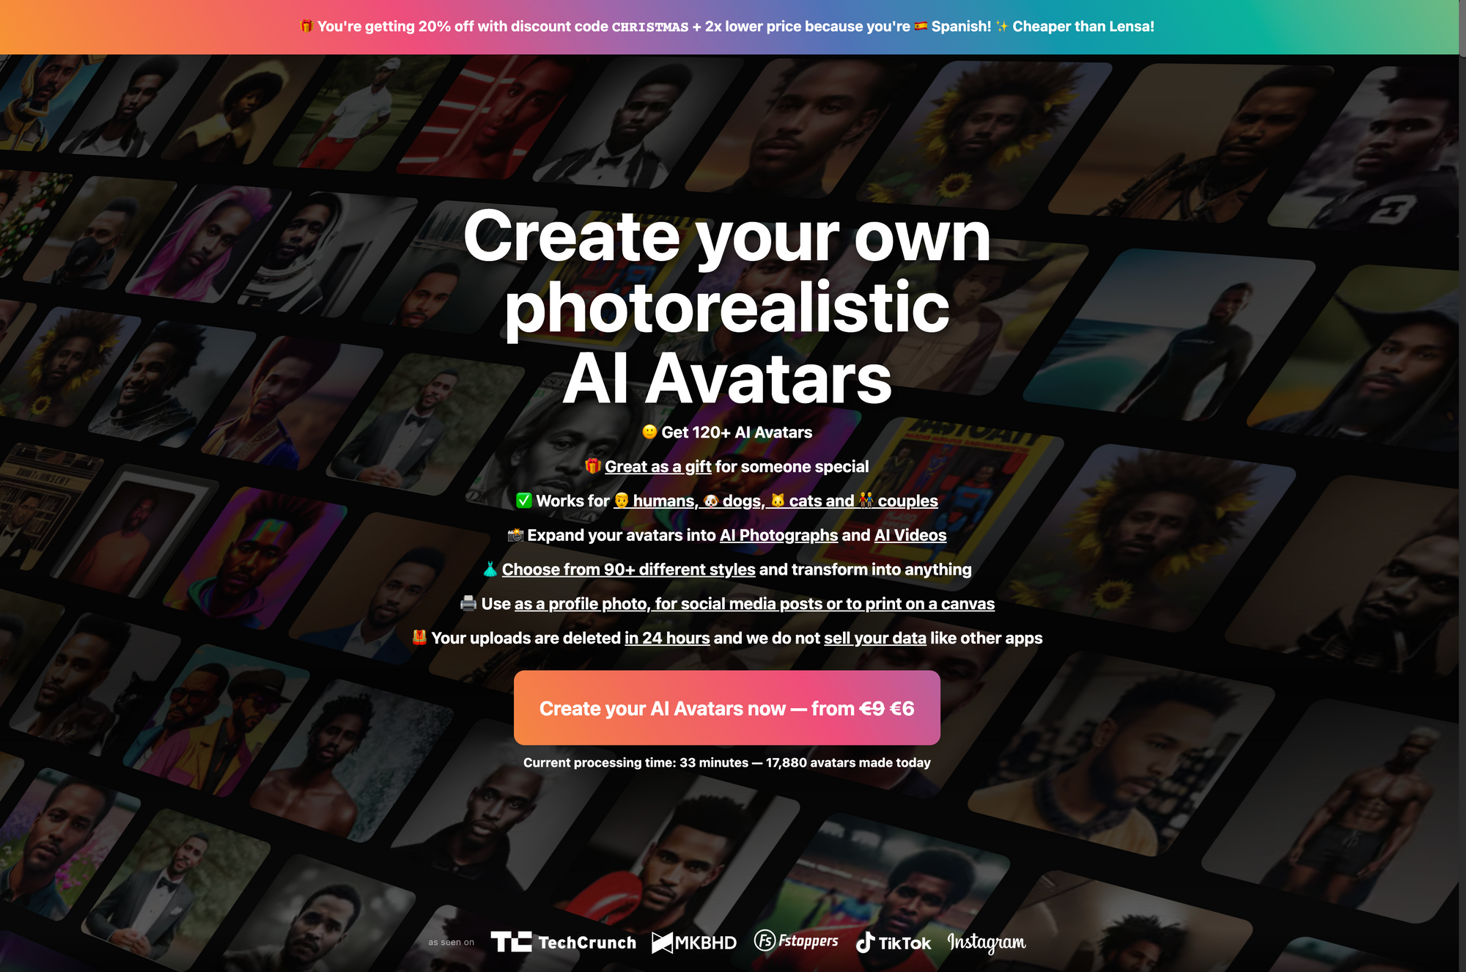Click the profile photo and canvas link
This screenshot has height=972, width=1466.
[754, 604]
